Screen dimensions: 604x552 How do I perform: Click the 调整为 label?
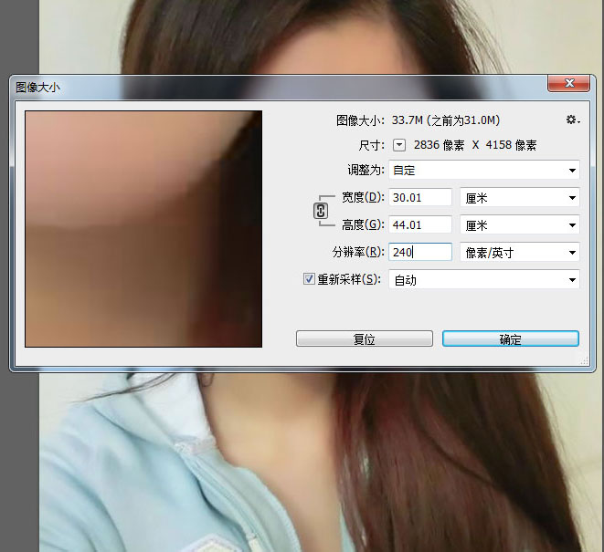coord(366,170)
